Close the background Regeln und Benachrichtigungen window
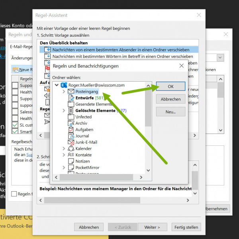The height and width of the screenshot is (239, 239). pos(226,34)
